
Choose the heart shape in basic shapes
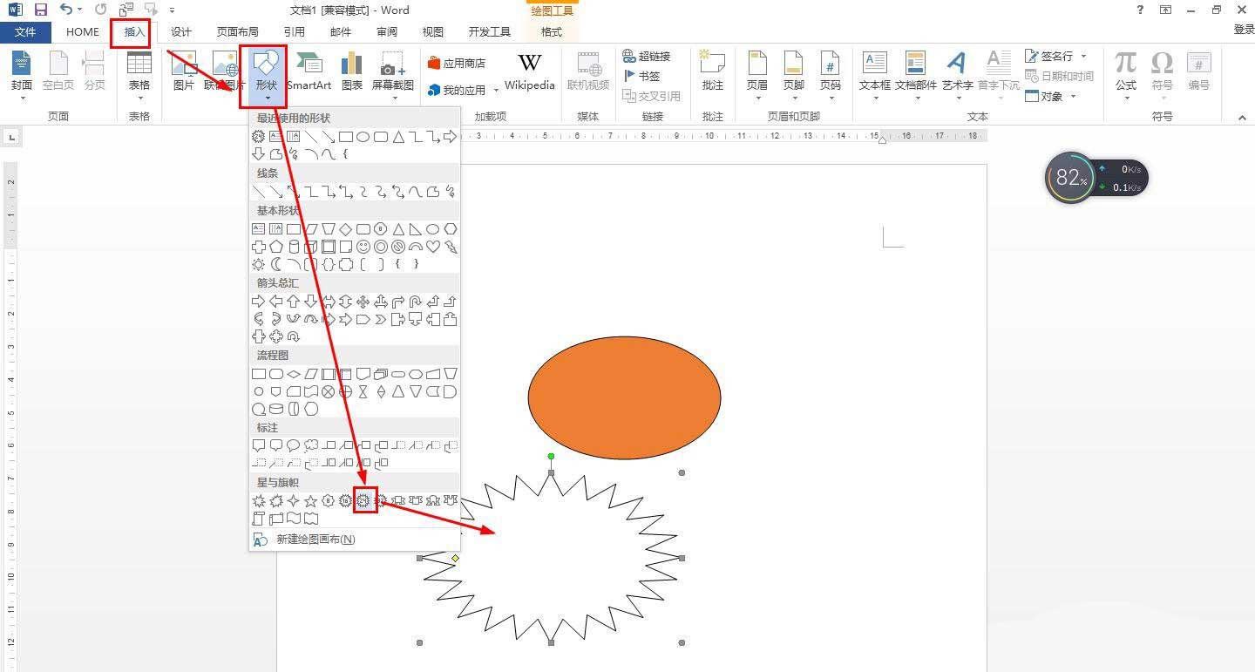[x=433, y=247]
